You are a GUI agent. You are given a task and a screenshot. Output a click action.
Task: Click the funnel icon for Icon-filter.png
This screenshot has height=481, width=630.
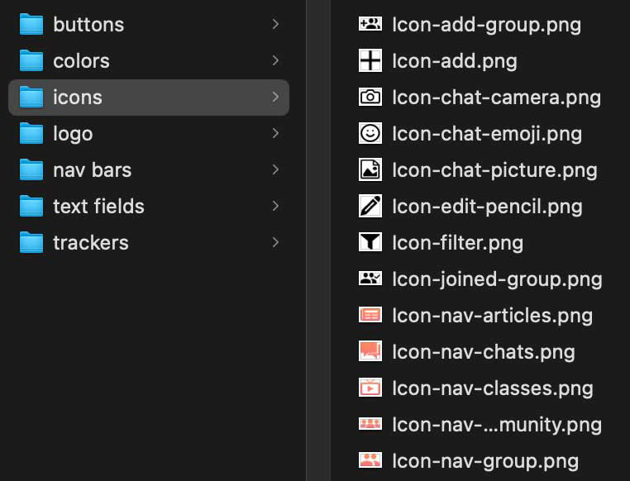point(370,242)
